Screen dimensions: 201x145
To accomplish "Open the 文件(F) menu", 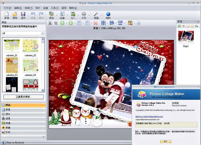I will (x=8, y=8).
